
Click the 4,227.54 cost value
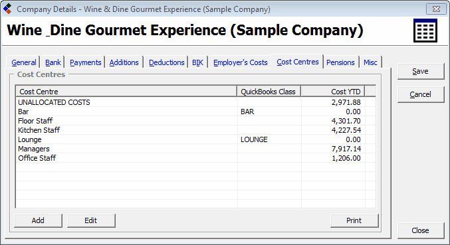coord(346,130)
